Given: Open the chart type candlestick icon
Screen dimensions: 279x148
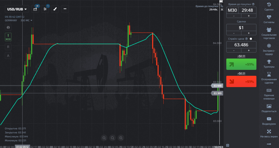Looking at the screenshot, I should [x=35, y=9].
